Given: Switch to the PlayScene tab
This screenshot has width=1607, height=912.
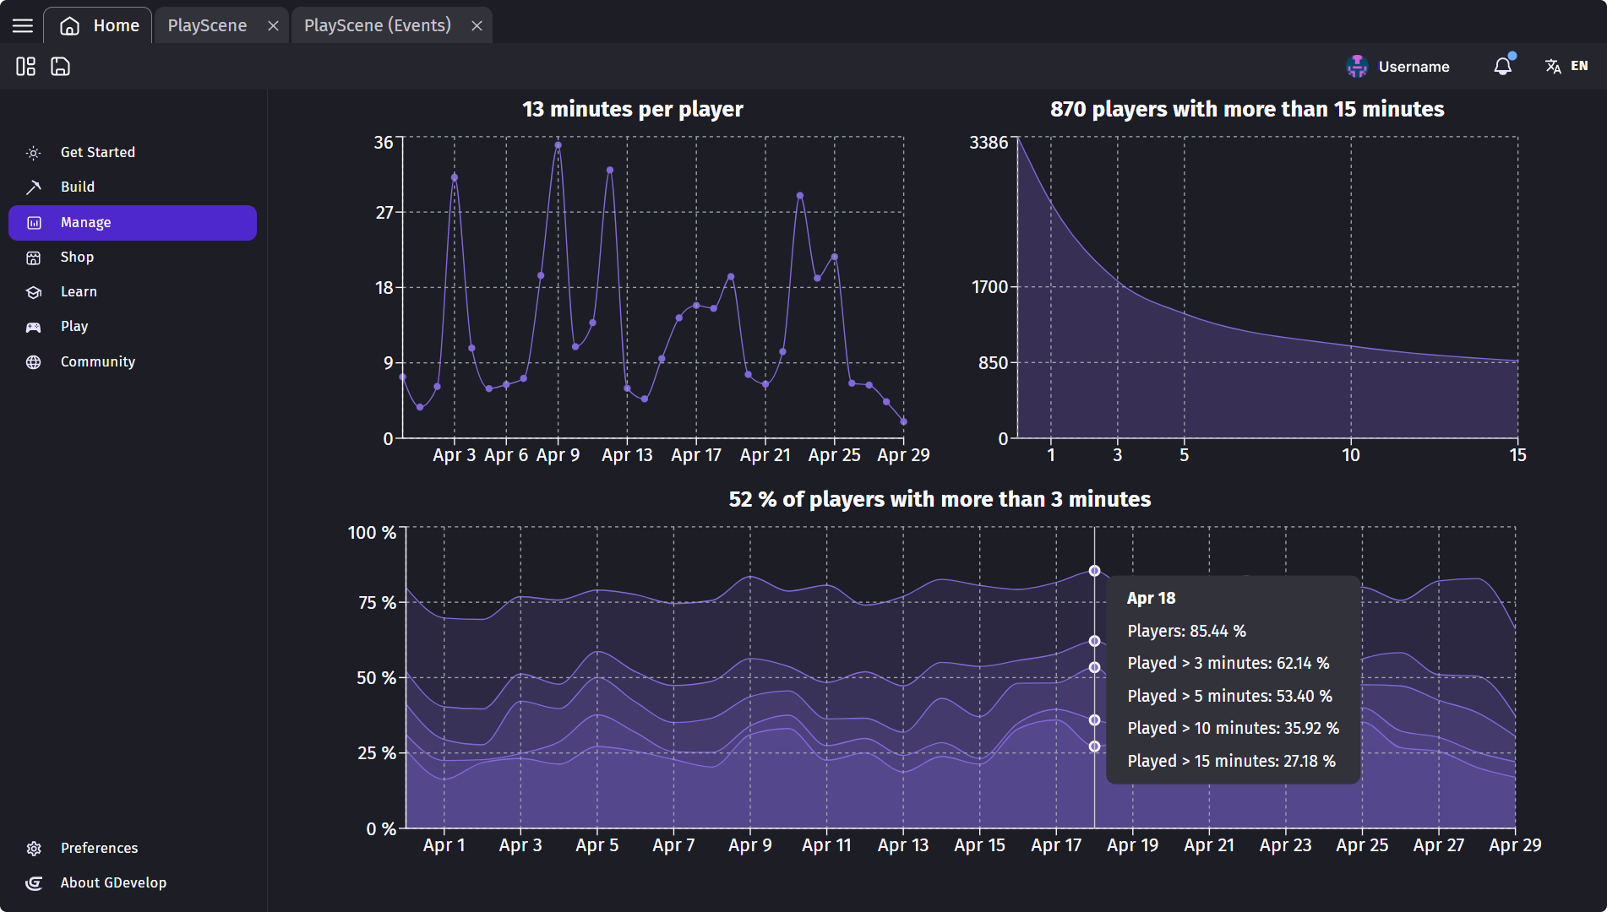Looking at the screenshot, I should pyautogui.click(x=207, y=24).
